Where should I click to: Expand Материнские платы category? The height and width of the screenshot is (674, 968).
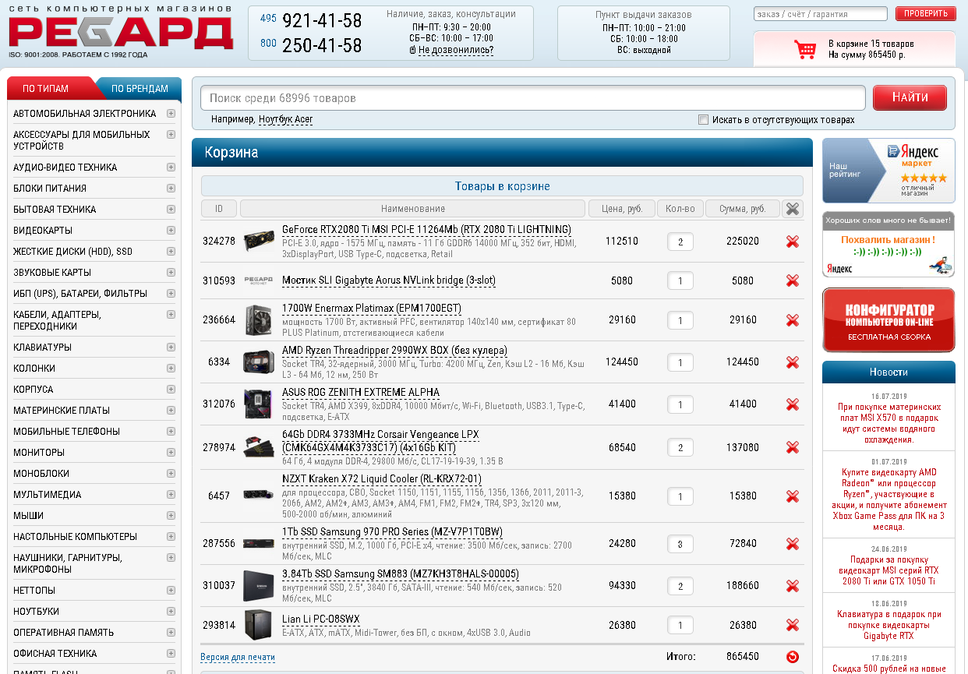[171, 411]
